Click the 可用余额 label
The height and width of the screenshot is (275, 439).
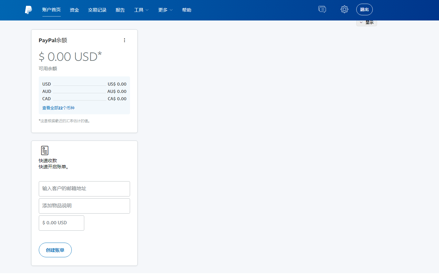pos(48,69)
